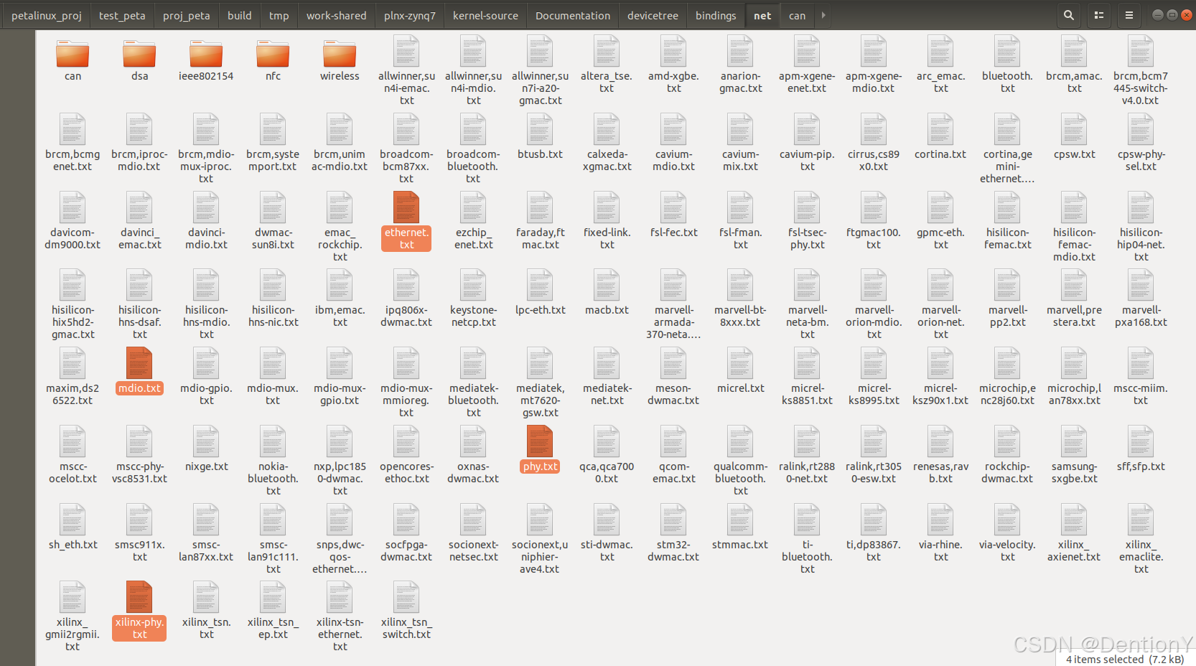
Task: Go to kernel-source path segment
Action: 485,15
